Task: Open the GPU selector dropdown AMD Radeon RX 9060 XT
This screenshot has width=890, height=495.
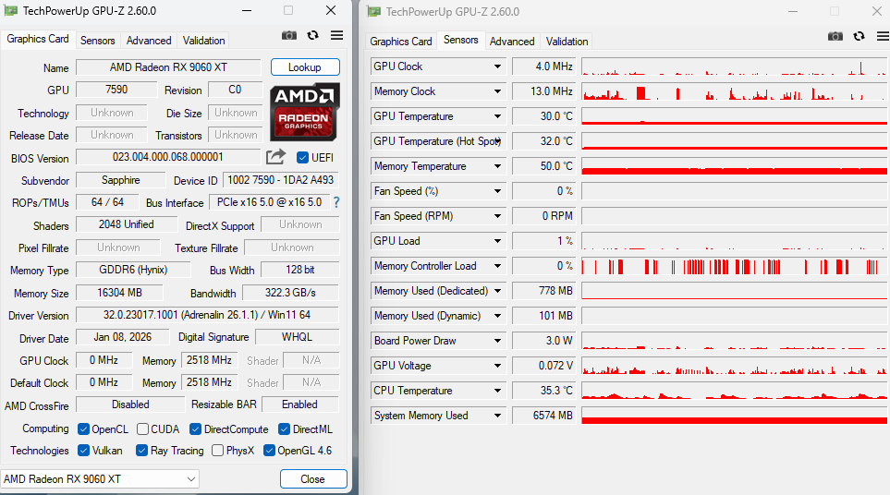Action: tap(100, 478)
